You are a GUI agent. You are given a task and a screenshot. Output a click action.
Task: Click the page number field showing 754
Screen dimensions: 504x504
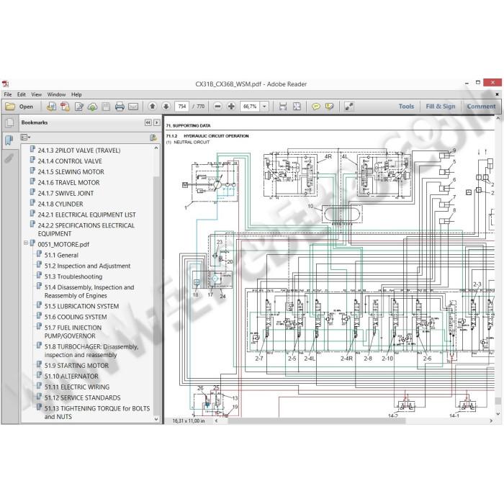(x=181, y=107)
